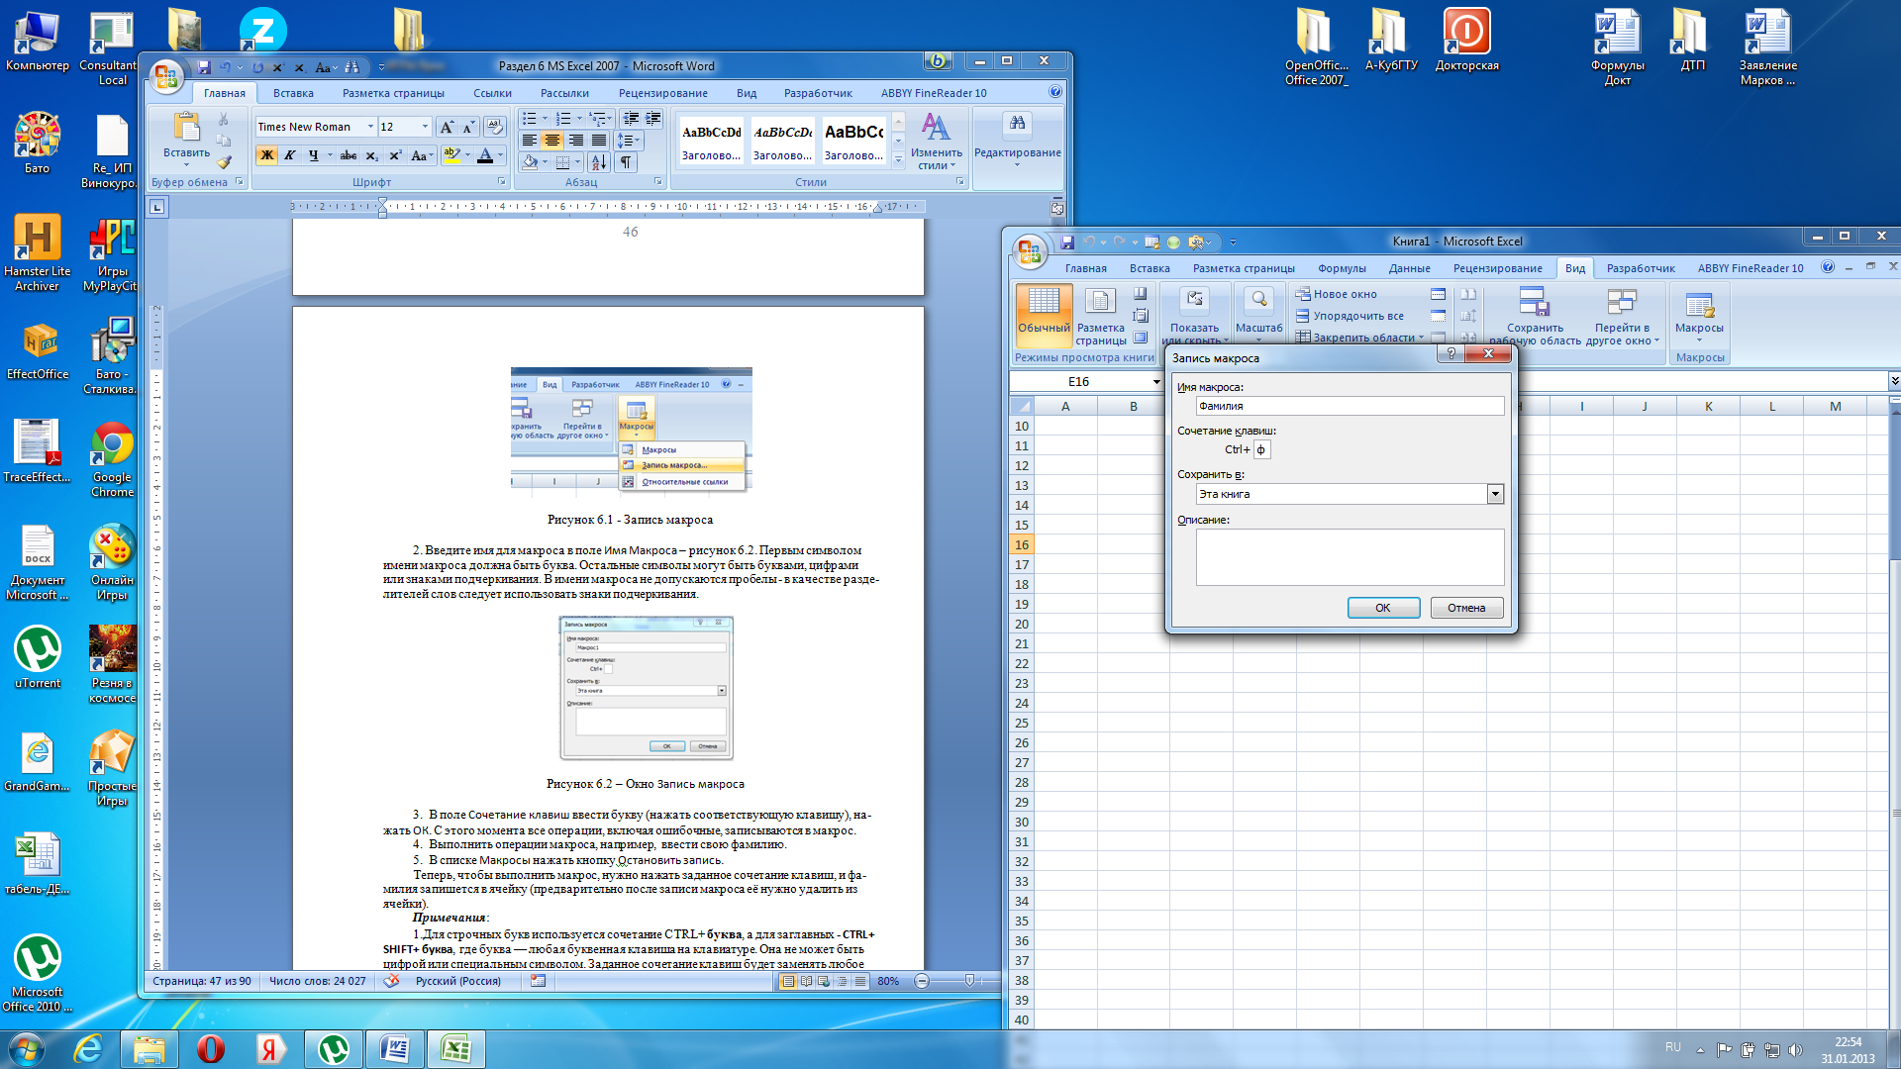Open the Данные tab in Excel
Image resolution: width=1901 pixels, height=1069 pixels.
1409,268
